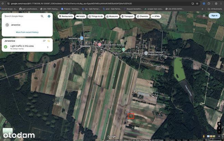Expand imagery options with double chevron
Image resolution: width=224 pixels, height=141 pixels.
coord(219,137)
